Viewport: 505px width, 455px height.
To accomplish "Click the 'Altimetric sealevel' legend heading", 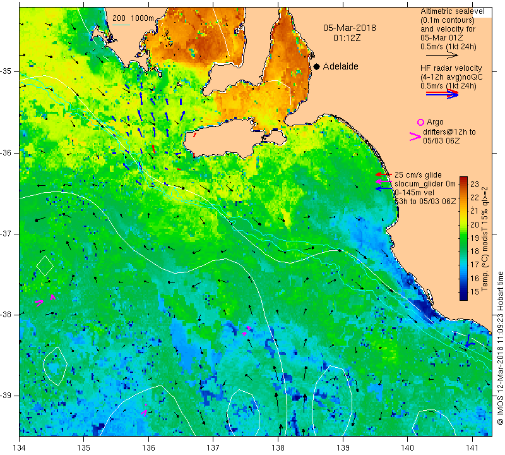I will pos(452,11).
